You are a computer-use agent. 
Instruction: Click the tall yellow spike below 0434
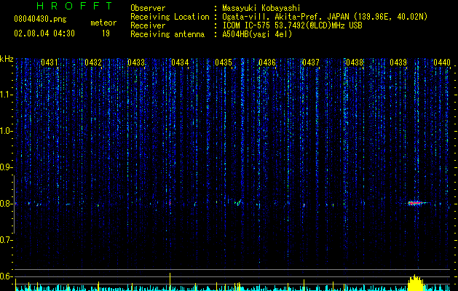170,282
